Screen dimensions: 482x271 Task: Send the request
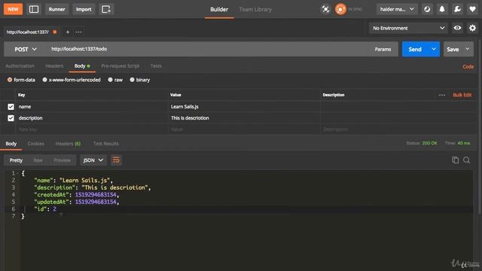415,49
